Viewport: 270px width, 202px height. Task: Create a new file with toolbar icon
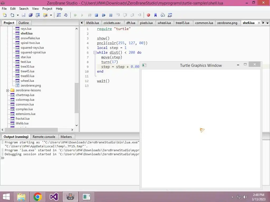click(x=5, y=15)
